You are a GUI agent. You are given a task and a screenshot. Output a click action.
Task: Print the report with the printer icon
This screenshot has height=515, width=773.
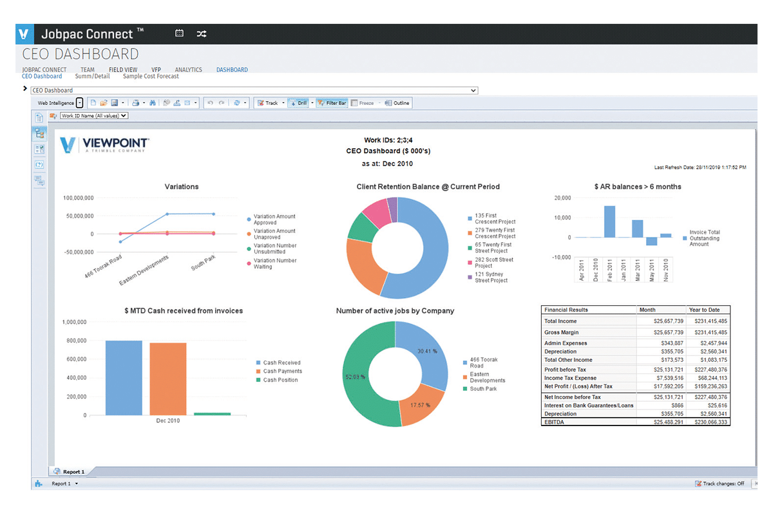(x=135, y=103)
